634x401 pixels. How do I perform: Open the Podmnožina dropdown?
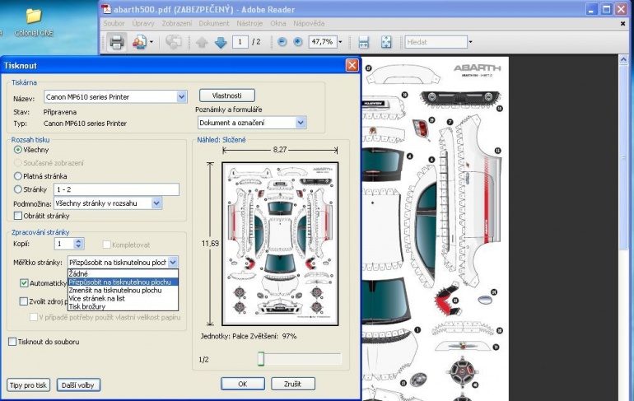coord(156,203)
